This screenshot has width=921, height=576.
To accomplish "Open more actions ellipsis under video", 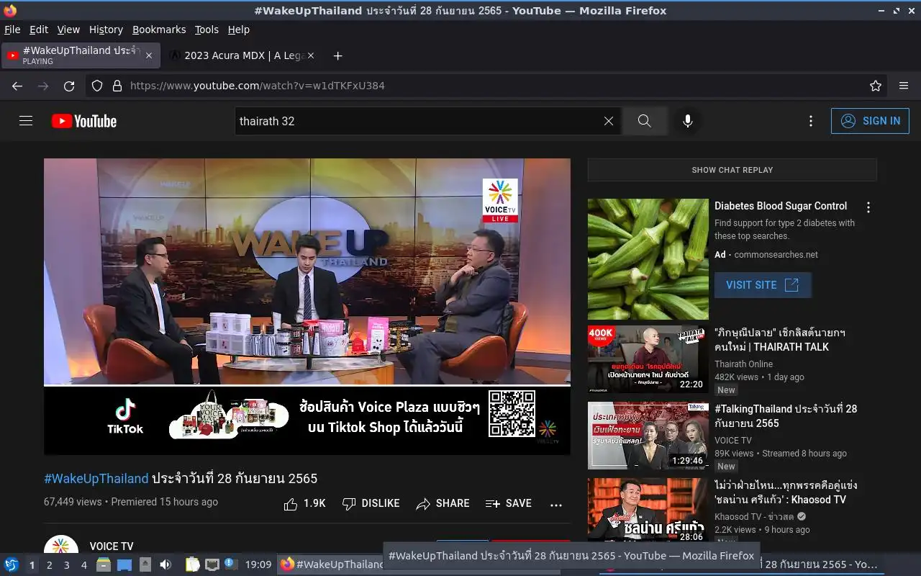I will pyautogui.click(x=556, y=505).
